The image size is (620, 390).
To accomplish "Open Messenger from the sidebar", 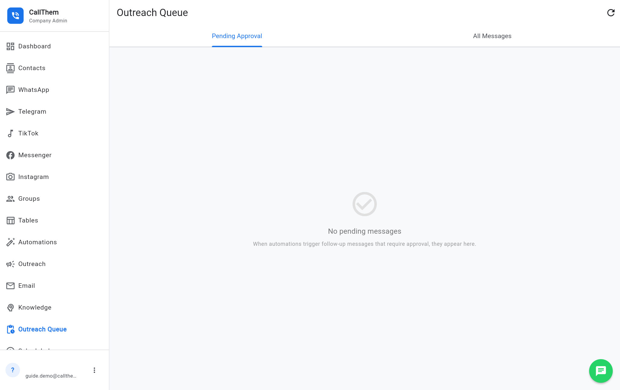I will pos(54,155).
